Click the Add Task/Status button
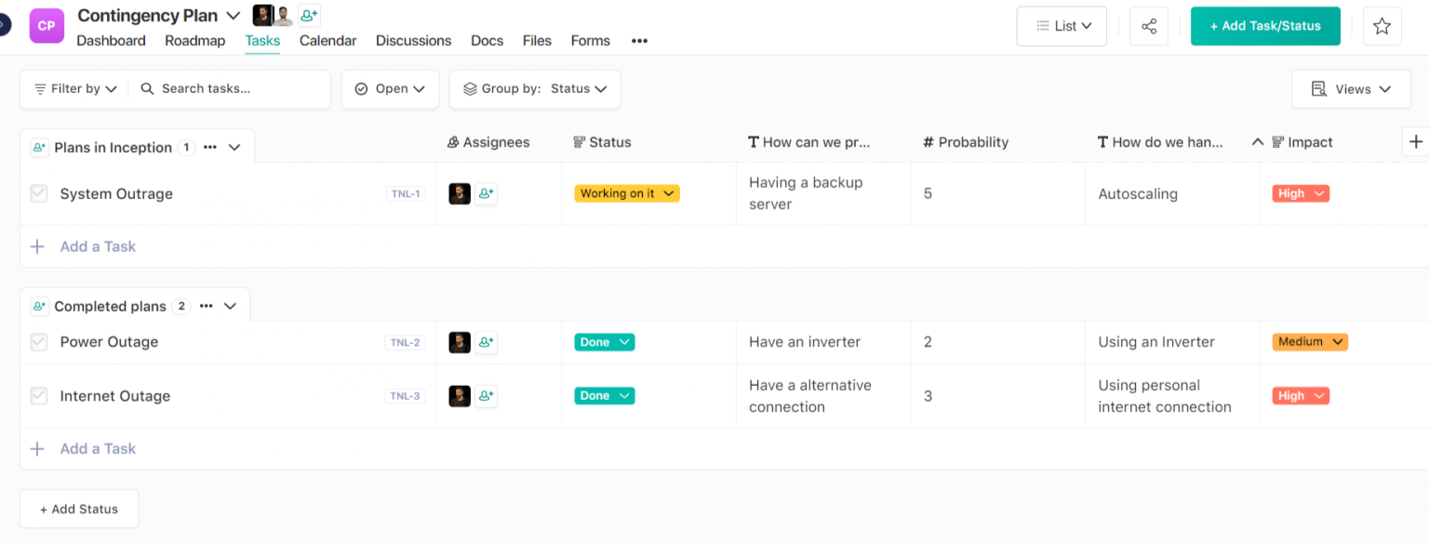1429x543 pixels. click(1264, 26)
